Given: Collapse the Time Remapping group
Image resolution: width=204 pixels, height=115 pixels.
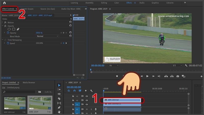Looking at the screenshot, I should 2,40.
